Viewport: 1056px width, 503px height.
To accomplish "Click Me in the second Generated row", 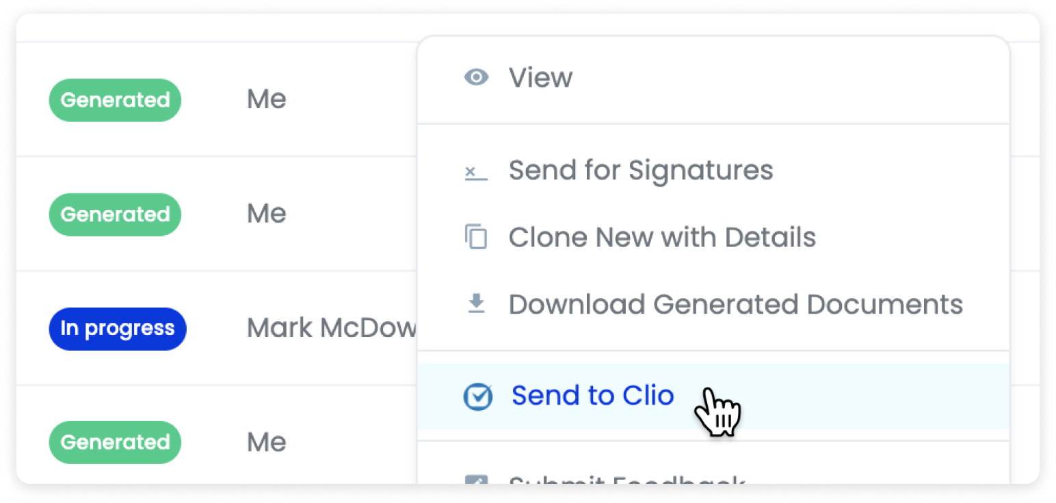I will 266,214.
